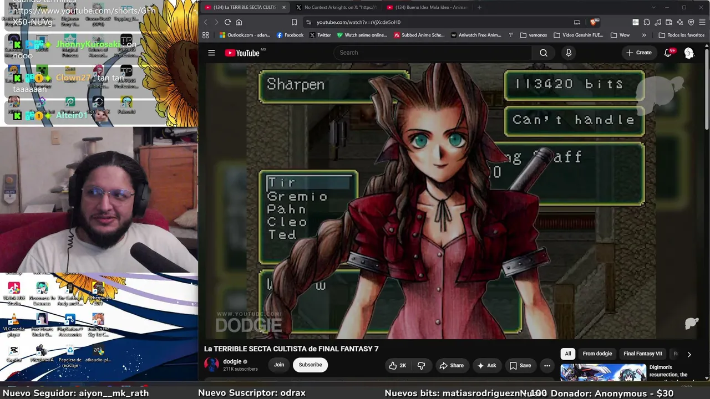The height and width of the screenshot is (399, 710).
Task: Open the Watch anime online bookmark
Action: click(362, 35)
